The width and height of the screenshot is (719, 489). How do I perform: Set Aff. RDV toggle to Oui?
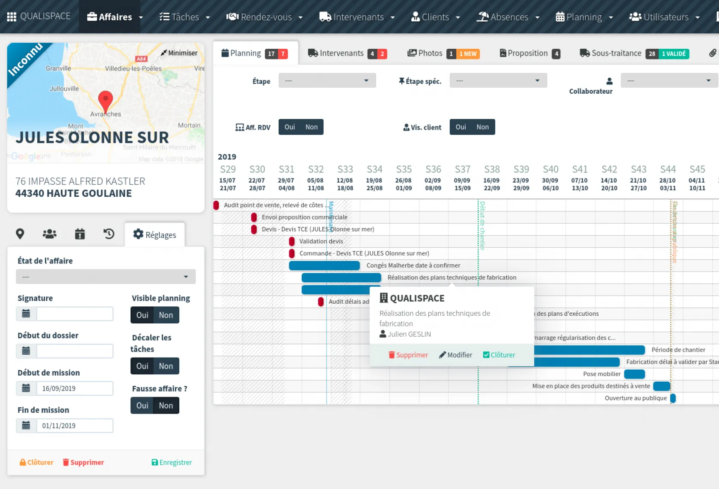pyautogui.click(x=290, y=127)
